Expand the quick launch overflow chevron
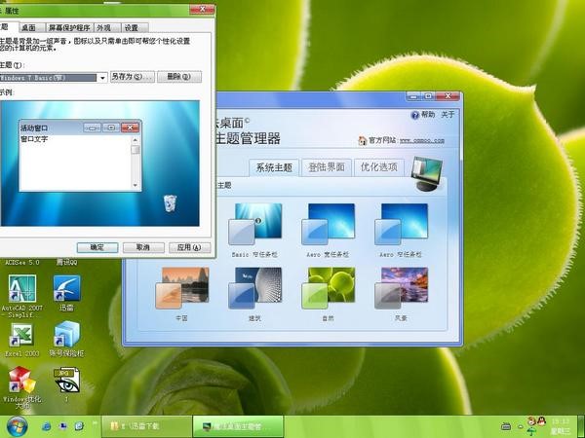This screenshot has width=585, height=438. [x=96, y=423]
